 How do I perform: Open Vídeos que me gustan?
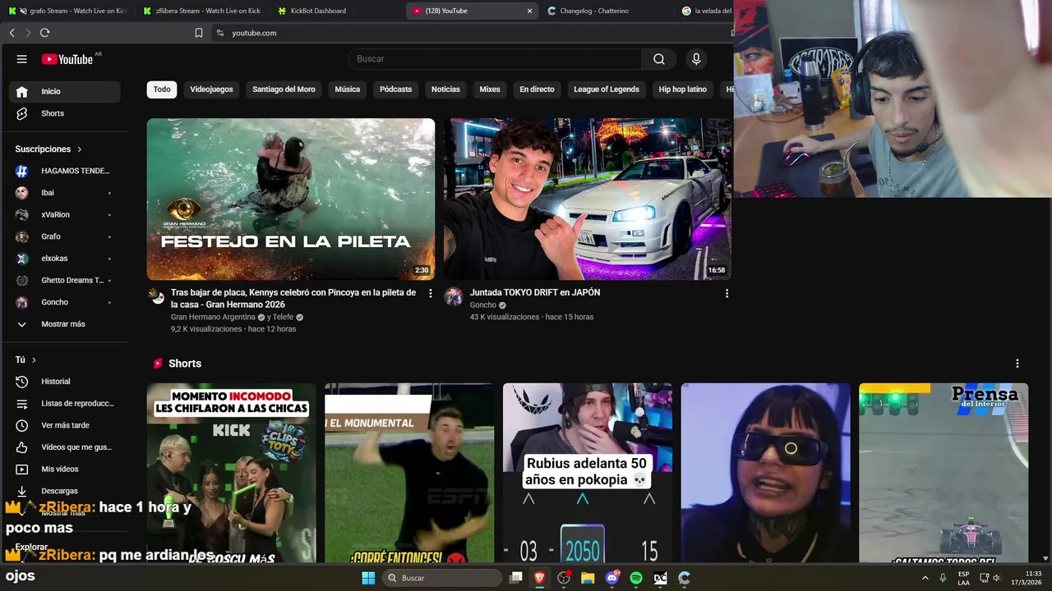click(x=64, y=447)
